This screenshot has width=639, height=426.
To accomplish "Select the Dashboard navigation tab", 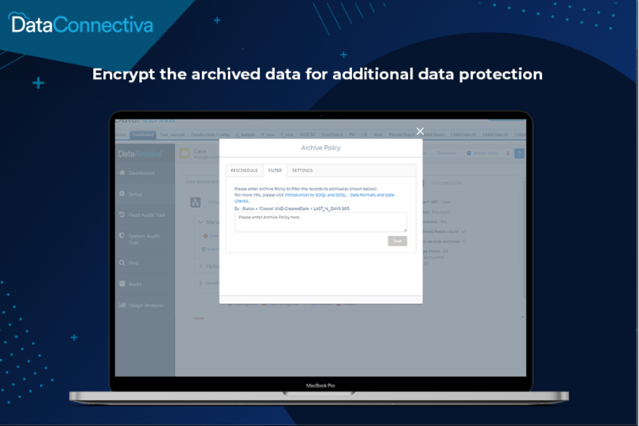I will coord(143,135).
